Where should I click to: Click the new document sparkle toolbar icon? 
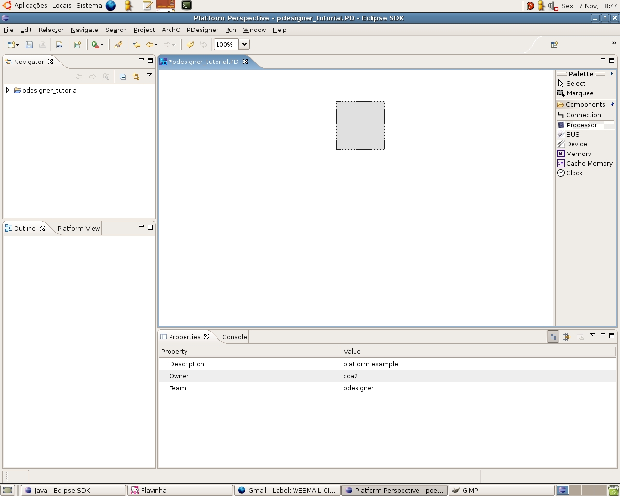77,45
